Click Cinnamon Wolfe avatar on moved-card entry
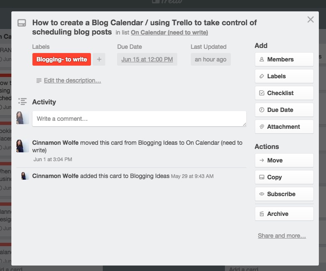The height and width of the screenshot is (271, 326). (22, 146)
